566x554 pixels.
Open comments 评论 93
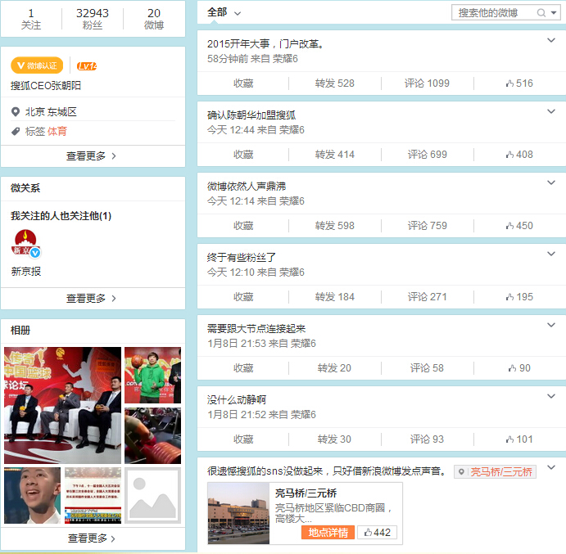point(427,439)
